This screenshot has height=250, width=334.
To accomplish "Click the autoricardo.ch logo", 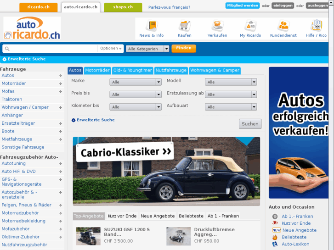I will pos(32,28).
